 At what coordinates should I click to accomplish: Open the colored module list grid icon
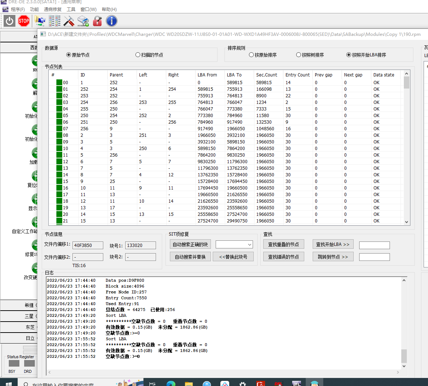pos(55,21)
